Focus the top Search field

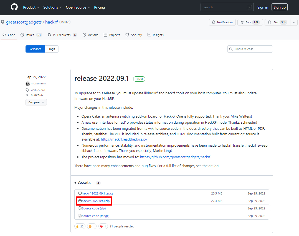(227, 7)
